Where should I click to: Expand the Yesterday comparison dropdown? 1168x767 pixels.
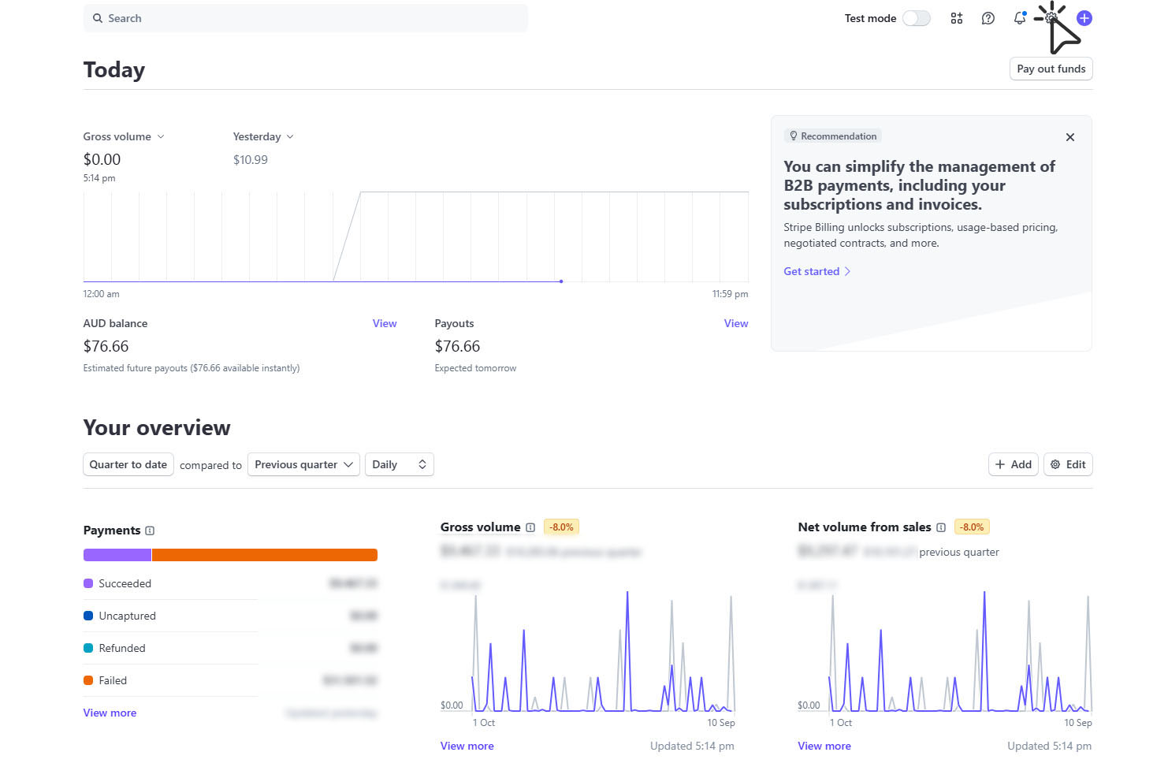[x=263, y=136]
